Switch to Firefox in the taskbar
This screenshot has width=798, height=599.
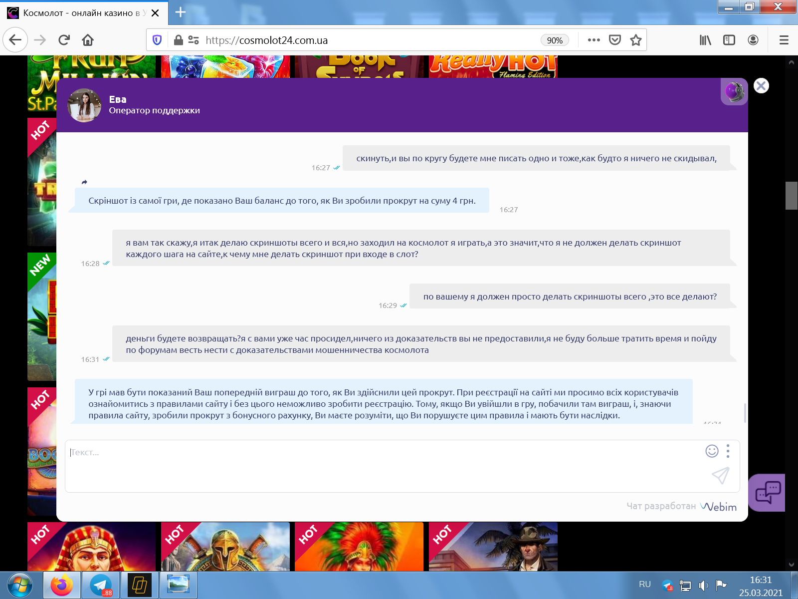click(61, 585)
